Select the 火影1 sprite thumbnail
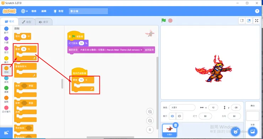 [x=170, y=130]
